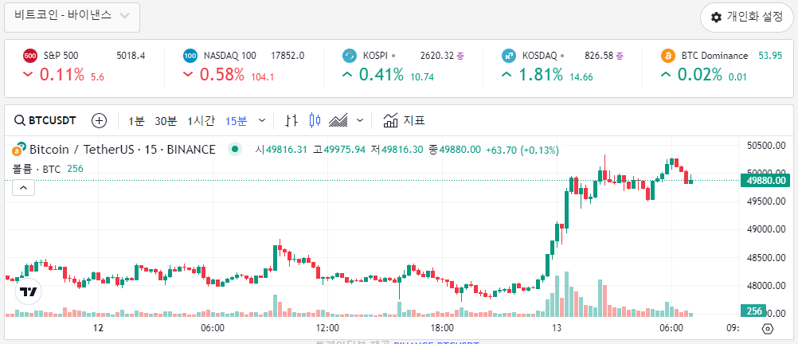Click the 18:00 time axis label
Screen dimensions: 798x344
point(442,328)
